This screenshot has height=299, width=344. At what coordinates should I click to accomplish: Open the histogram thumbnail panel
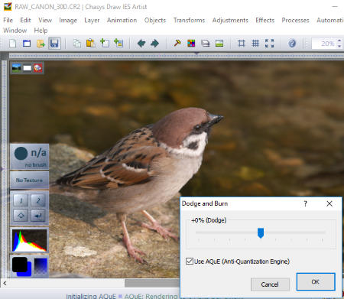coord(30,241)
